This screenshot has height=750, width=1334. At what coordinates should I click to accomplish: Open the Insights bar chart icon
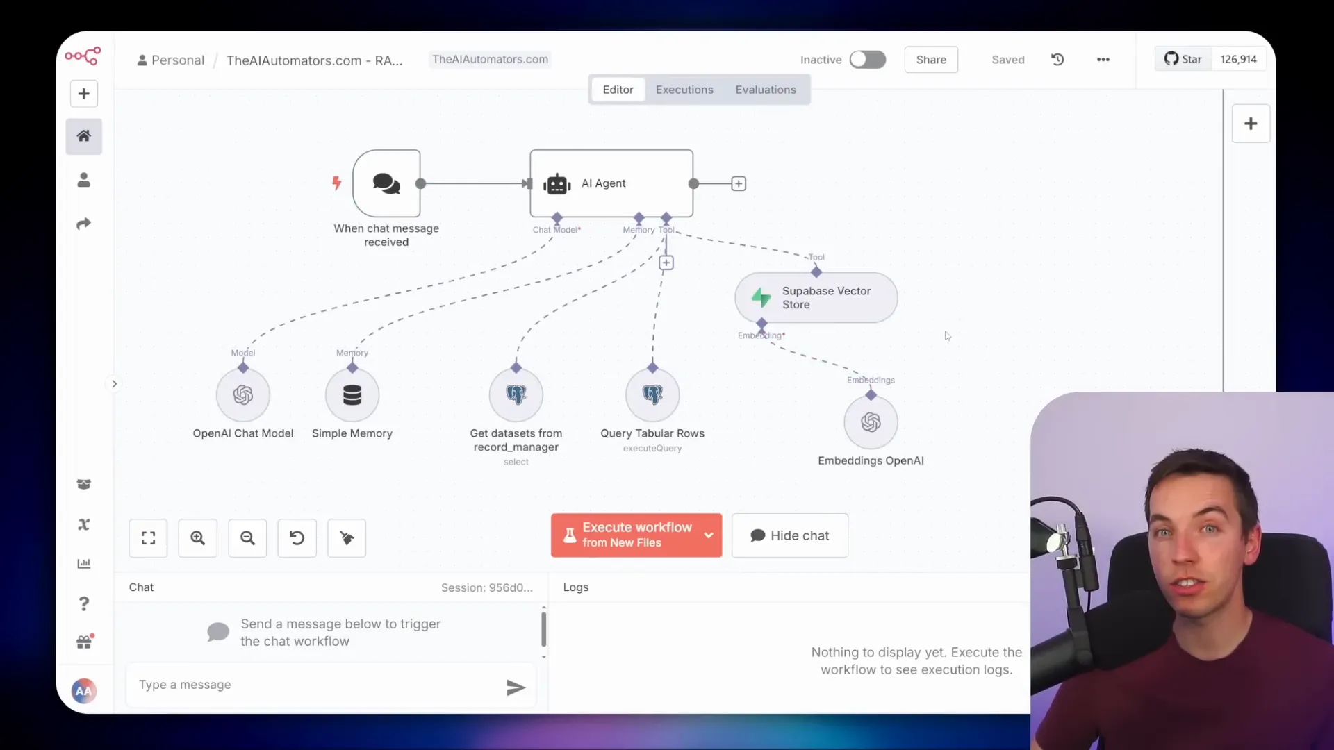[x=83, y=563]
